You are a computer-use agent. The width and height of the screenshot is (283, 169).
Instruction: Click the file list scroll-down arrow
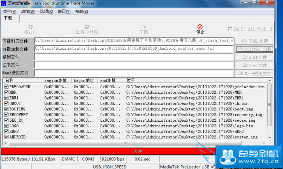pos(270,137)
